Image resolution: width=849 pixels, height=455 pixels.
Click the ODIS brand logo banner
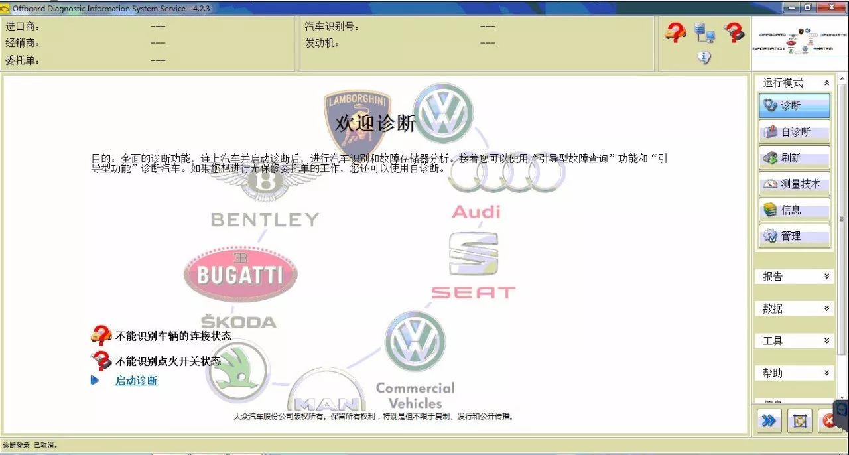(x=799, y=42)
